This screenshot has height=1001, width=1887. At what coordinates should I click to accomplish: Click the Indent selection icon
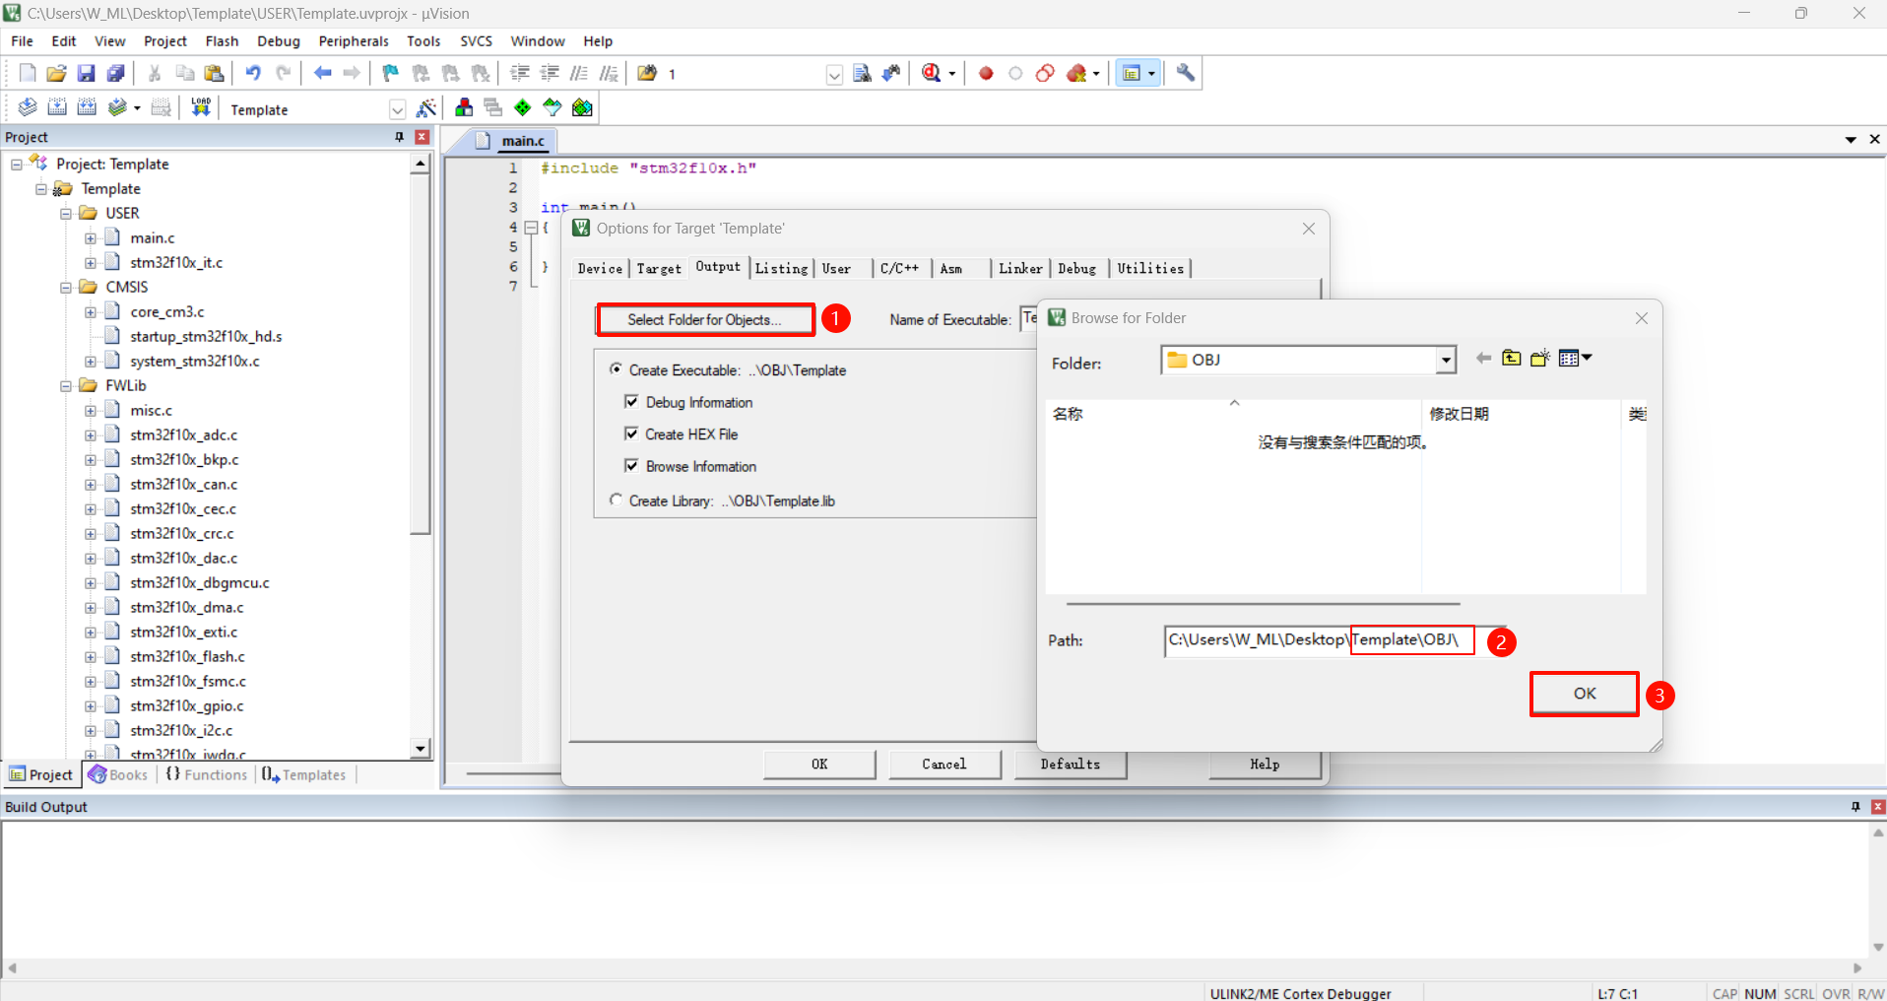[x=520, y=73]
